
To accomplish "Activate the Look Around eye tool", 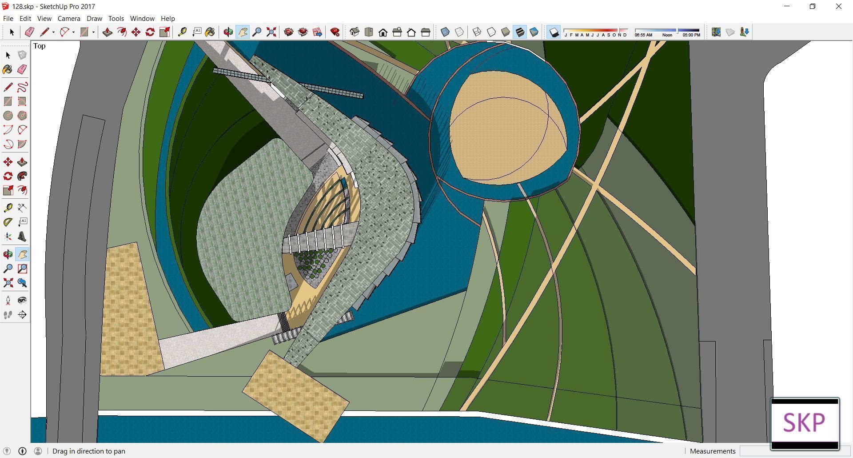I will coord(22,301).
